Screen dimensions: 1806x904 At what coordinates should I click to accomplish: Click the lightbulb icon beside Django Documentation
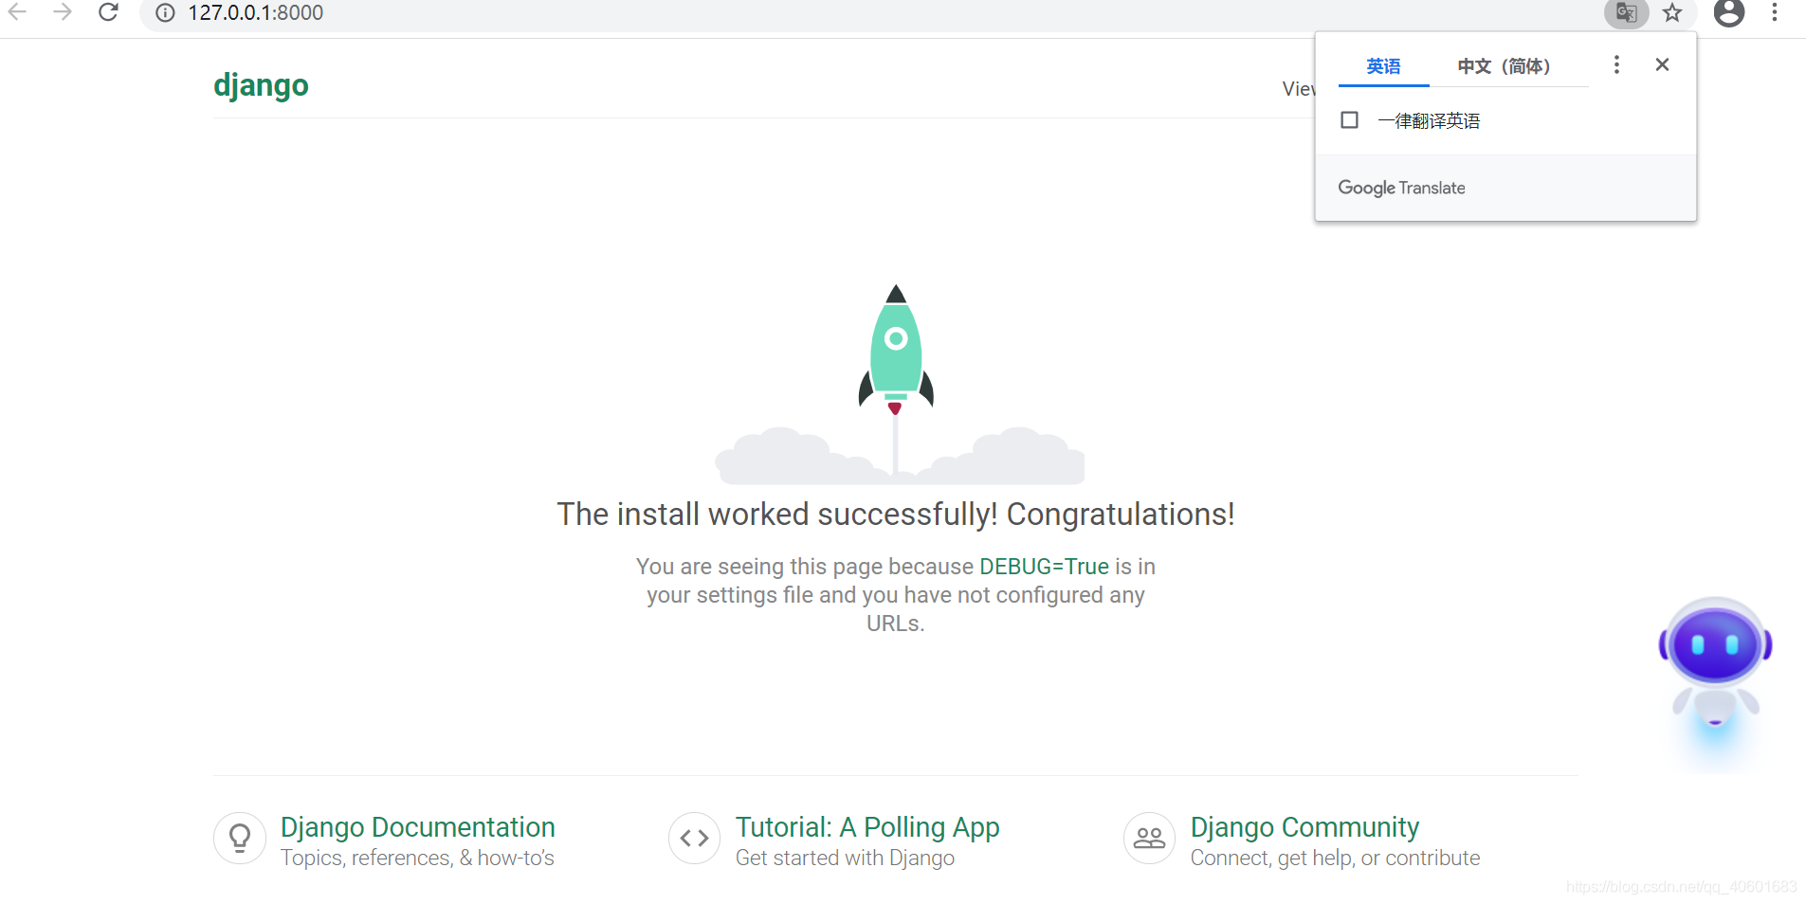240,839
